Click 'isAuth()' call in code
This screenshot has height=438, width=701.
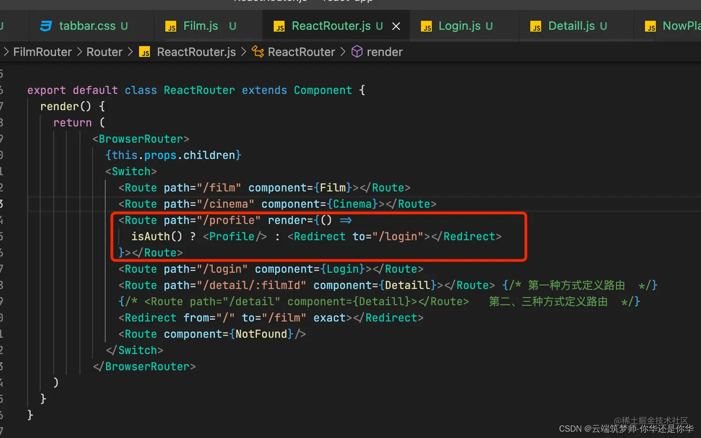click(x=157, y=236)
